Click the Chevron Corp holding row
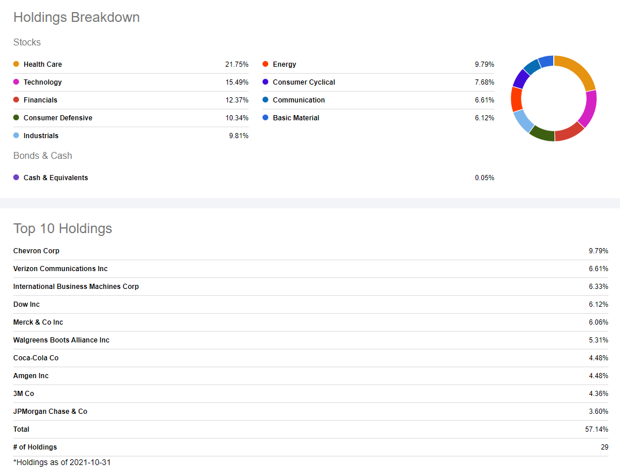 click(310, 251)
